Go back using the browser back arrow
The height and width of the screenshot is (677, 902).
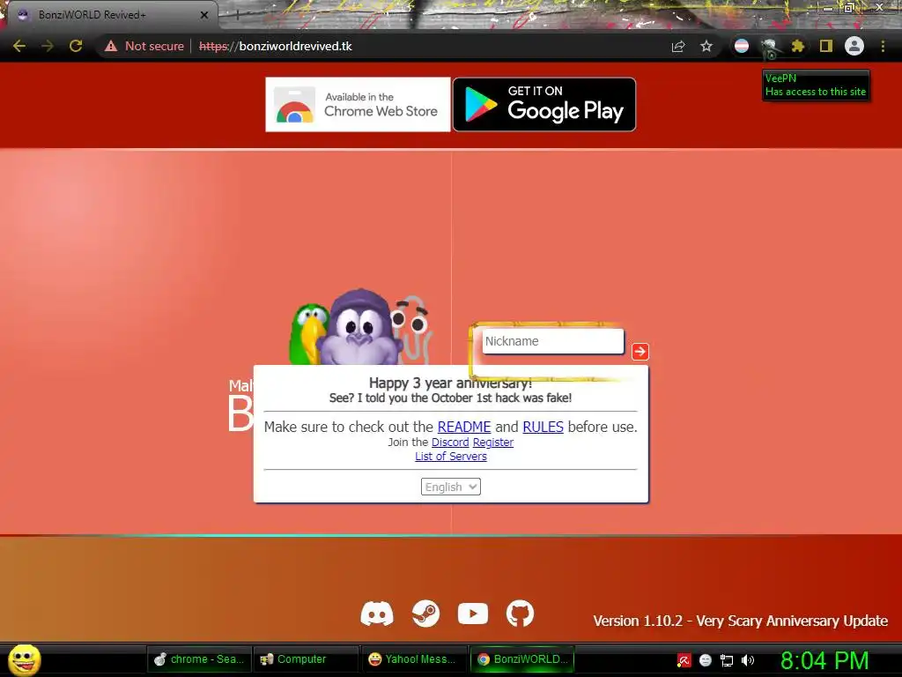pyautogui.click(x=19, y=46)
